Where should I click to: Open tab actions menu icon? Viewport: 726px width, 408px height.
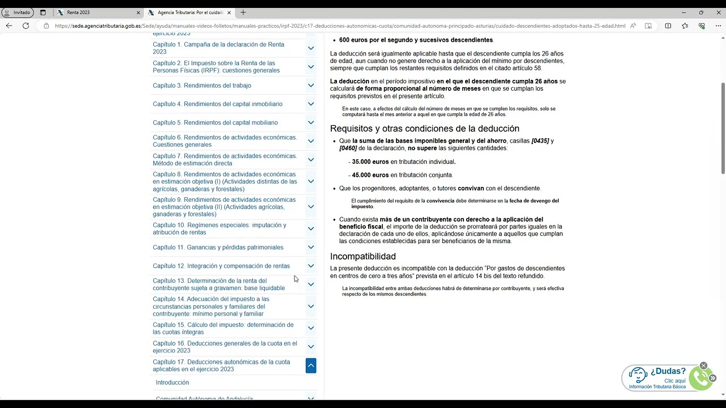tap(43, 12)
